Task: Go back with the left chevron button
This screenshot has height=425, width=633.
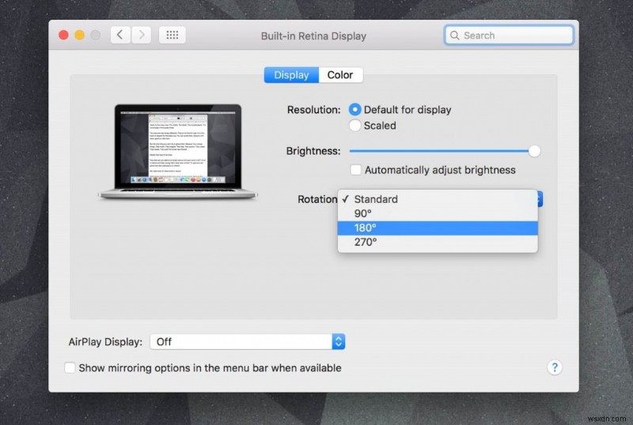Action: tap(120, 35)
